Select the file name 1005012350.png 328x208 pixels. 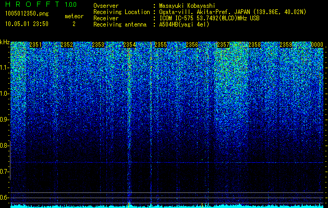pos(27,14)
